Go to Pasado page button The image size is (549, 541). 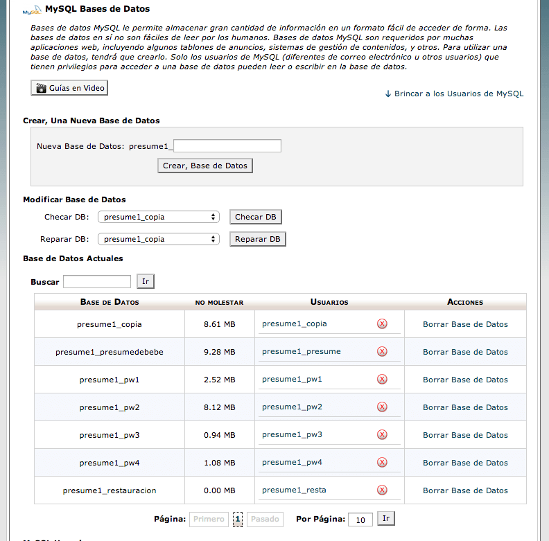click(265, 519)
